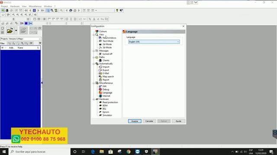The image size is (277, 155).
Task: Close the Configuration dialog
Action: coord(184,26)
